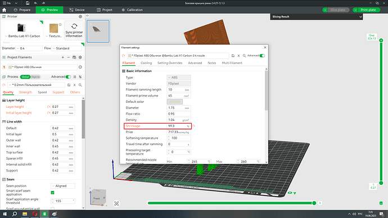Toggle Advanced switch in Process panel
This screenshot has height=218, width=388.
(x=68, y=77)
